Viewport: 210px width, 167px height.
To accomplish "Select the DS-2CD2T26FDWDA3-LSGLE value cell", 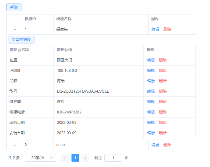I will (x=98, y=91).
